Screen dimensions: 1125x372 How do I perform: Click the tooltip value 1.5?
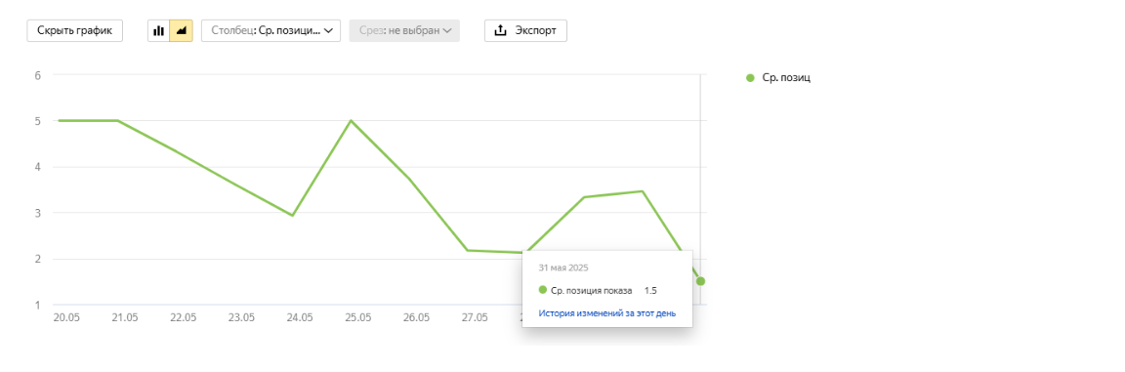pyautogui.click(x=650, y=290)
